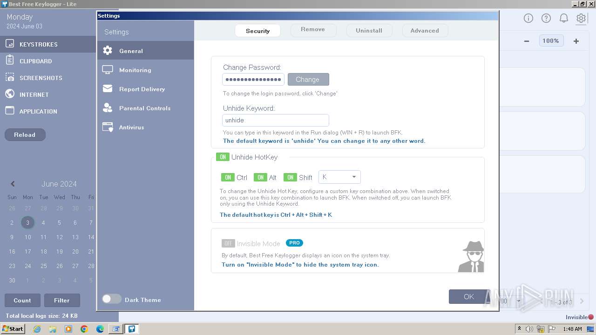Select June 25 in the calendar
Image resolution: width=596 pixels, height=335 pixels.
pyautogui.click(x=43, y=266)
